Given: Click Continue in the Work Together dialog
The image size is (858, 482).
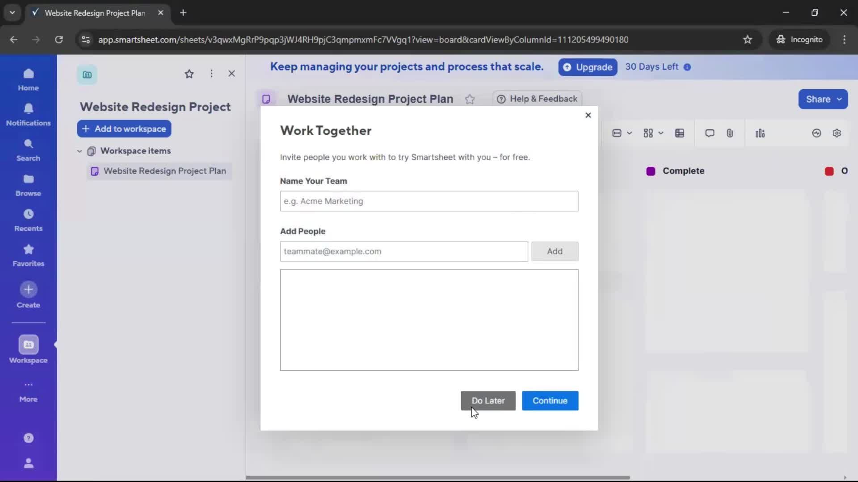Looking at the screenshot, I should point(550,401).
